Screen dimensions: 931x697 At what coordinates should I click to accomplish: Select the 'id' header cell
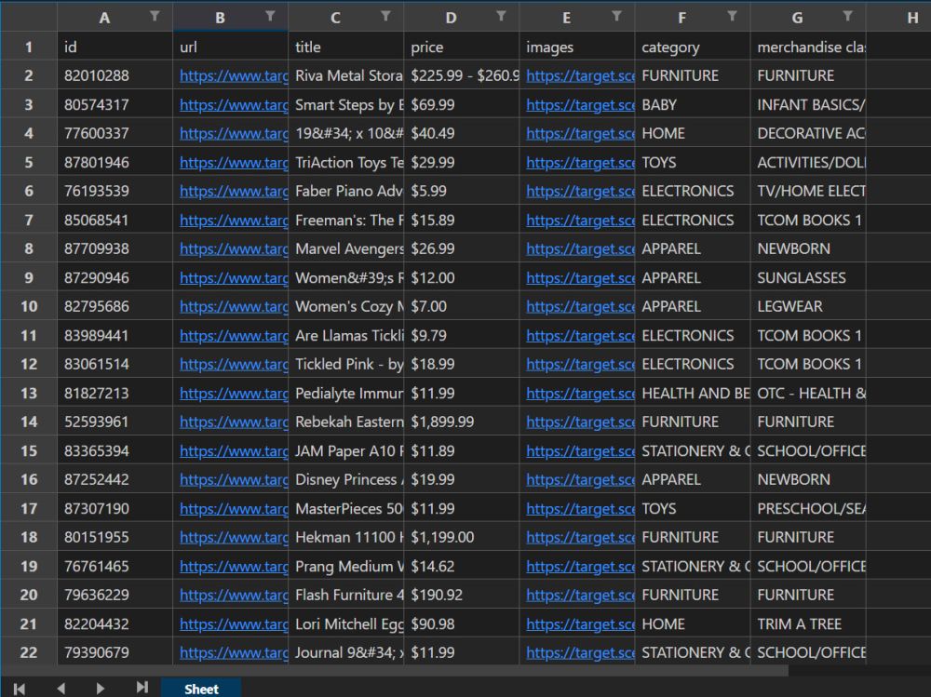[115, 47]
